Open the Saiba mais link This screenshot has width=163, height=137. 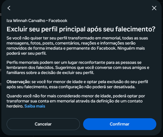point(35,106)
